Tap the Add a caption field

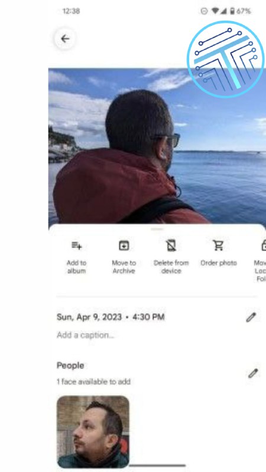(x=86, y=335)
